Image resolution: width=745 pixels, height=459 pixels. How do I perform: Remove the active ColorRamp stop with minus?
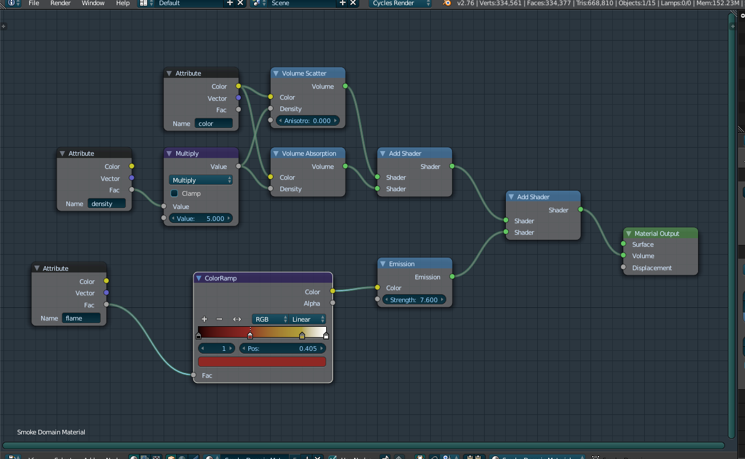point(219,319)
